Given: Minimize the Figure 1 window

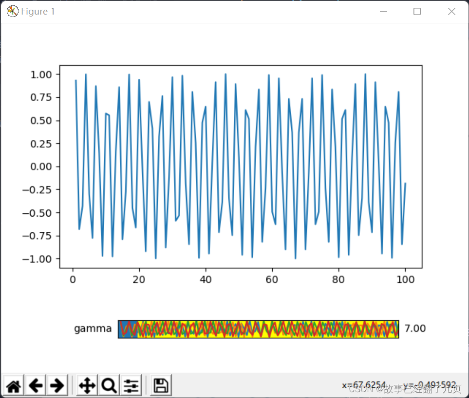Looking at the screenshot, I should click(x=383, y=11).
